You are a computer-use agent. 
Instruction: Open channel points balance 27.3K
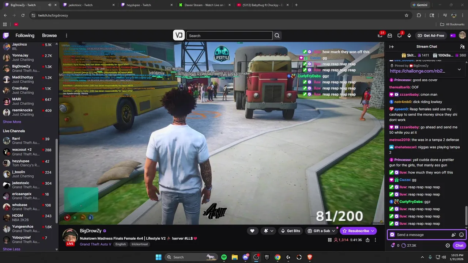409,245
